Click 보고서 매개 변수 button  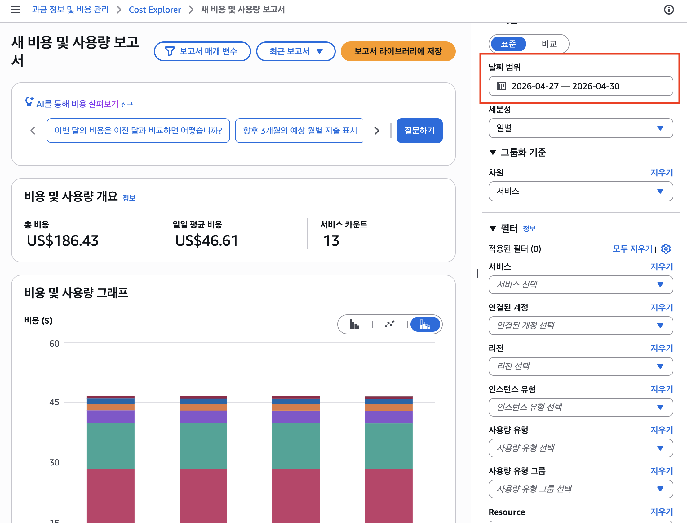coord(202,51)
